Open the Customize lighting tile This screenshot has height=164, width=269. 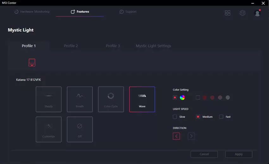coord(48,129)
